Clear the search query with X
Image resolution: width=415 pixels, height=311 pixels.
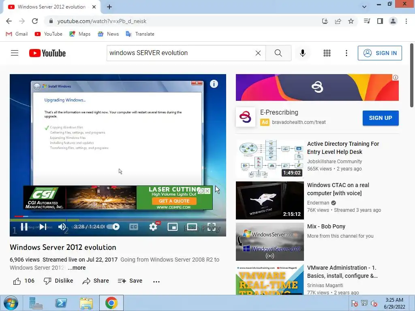click(x=258, y=53)
